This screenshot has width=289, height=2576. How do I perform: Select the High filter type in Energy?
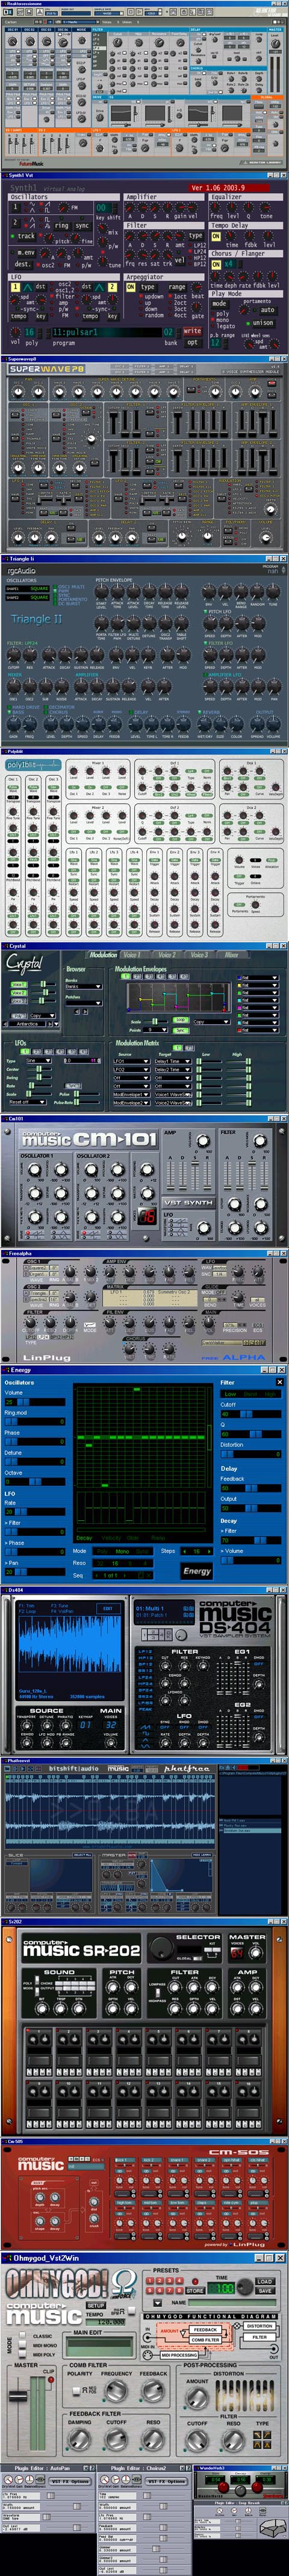tap(270, 1394)
